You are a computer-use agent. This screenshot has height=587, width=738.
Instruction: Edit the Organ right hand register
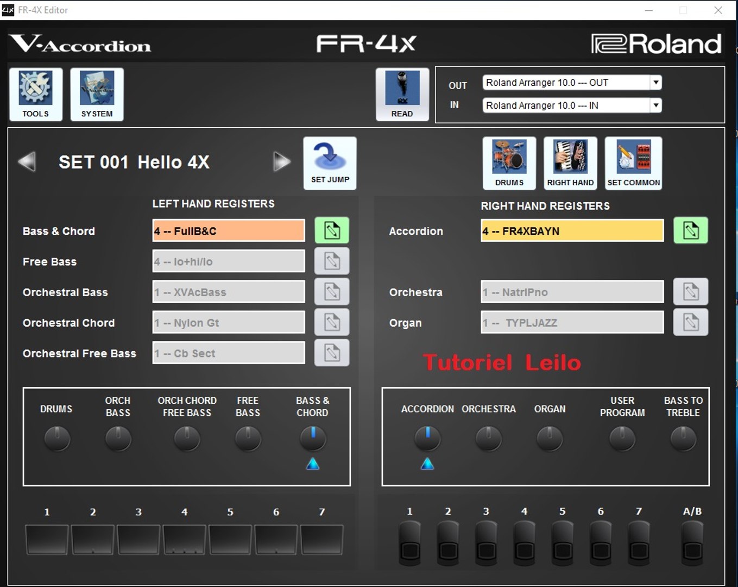point(691,322)
